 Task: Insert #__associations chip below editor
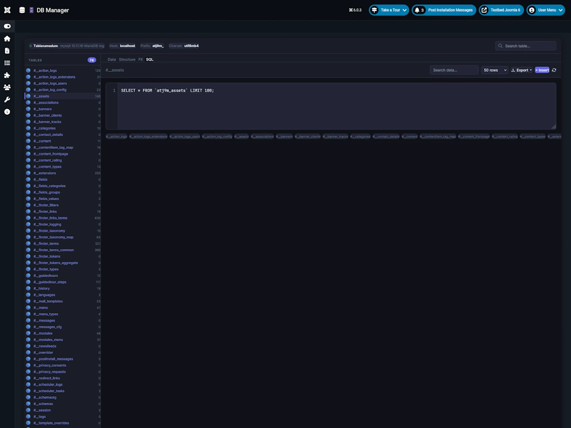262,137
